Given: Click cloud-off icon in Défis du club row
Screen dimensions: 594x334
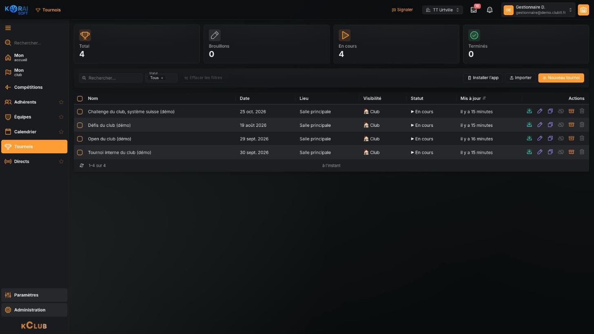Looking at the screenshot, I should [x=561, y=125].
